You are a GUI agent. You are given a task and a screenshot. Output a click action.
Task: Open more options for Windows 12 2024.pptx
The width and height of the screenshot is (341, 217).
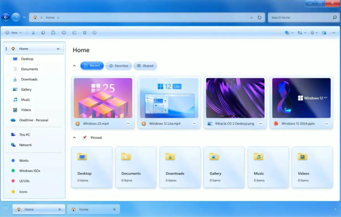[x=326, y=123]
